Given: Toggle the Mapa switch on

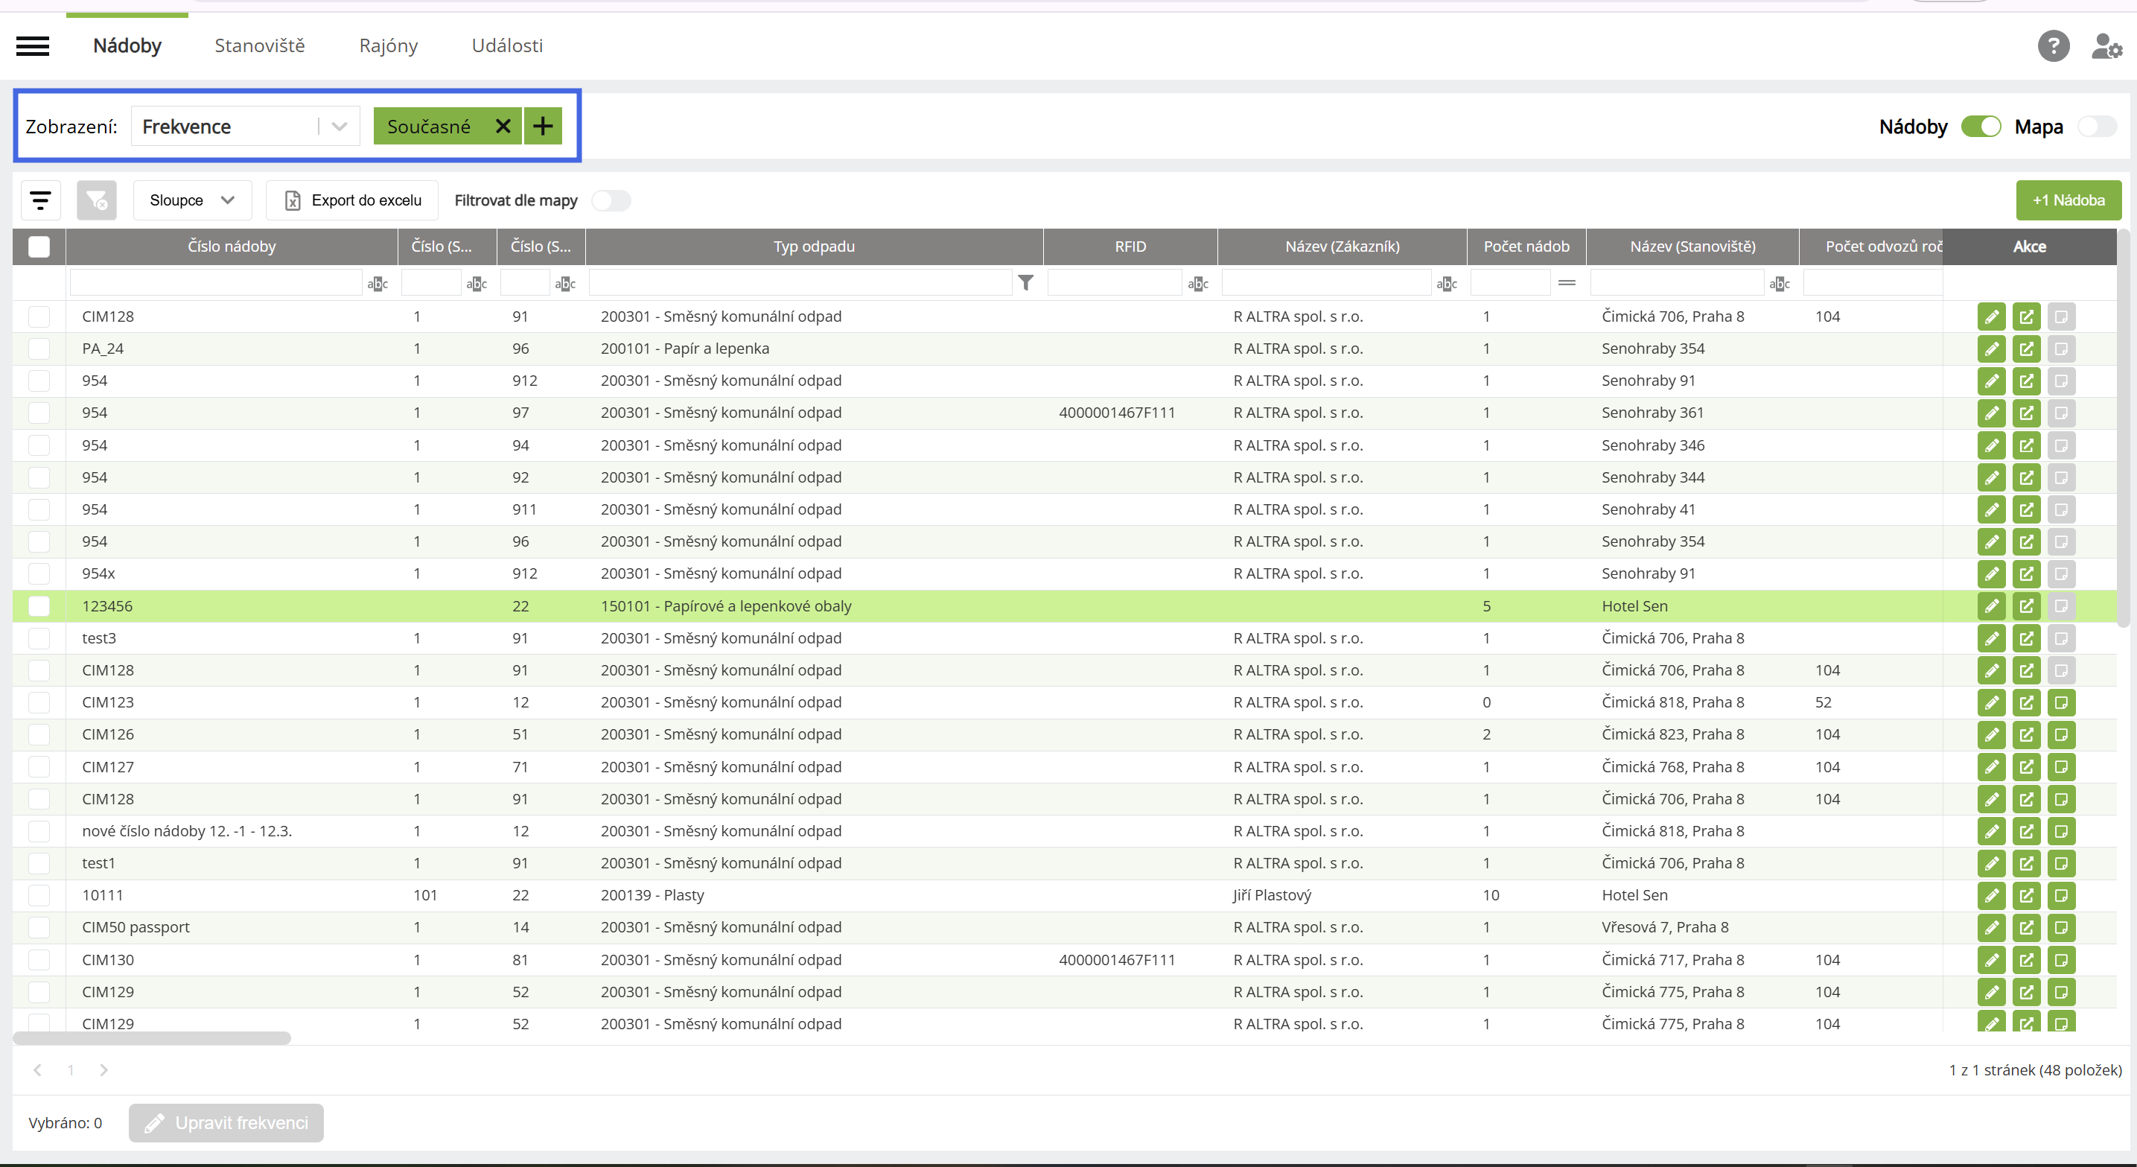Looking at the screenshot, I should pos(2098,127).
